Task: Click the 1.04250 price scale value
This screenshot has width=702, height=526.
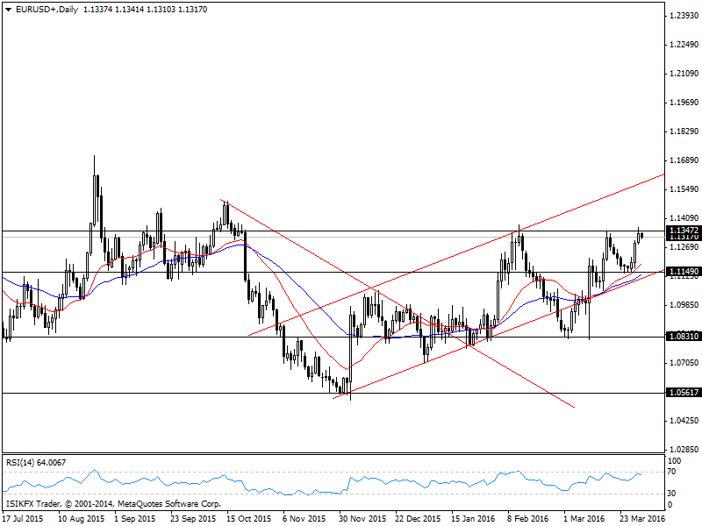Action: coord(684,421)
